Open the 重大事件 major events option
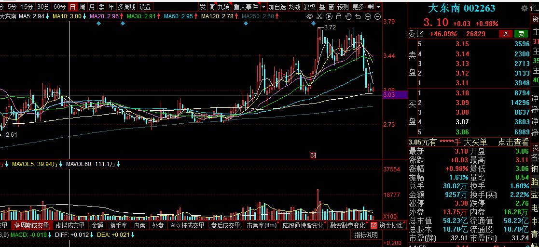539x247 pixels. pyautogui.click(x=246, y=7)
